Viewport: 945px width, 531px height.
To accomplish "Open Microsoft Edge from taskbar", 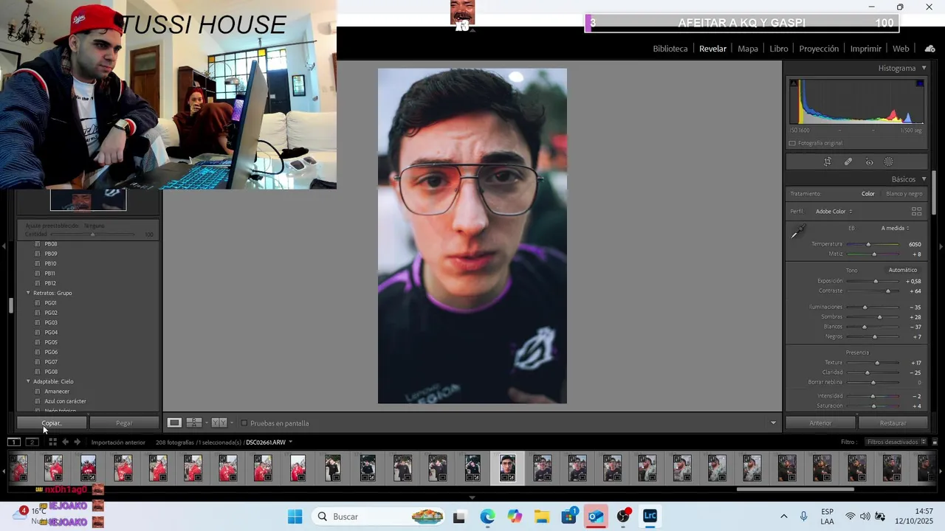I will tap(487, 516).
